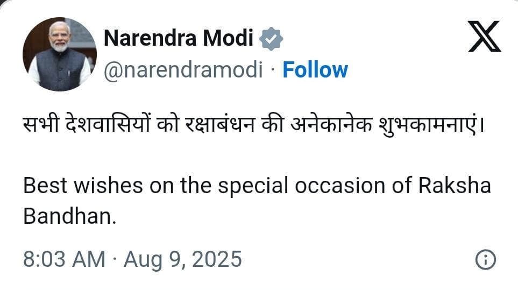This screenshot has height=290, width=518.
Task: Open the tweet info icon
Action: pyautogui.click(x=485, y=260)
